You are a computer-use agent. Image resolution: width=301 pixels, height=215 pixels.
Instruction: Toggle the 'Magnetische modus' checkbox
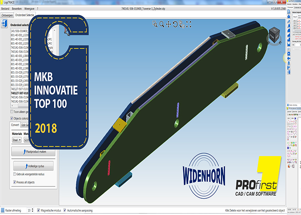coord(39,210)
